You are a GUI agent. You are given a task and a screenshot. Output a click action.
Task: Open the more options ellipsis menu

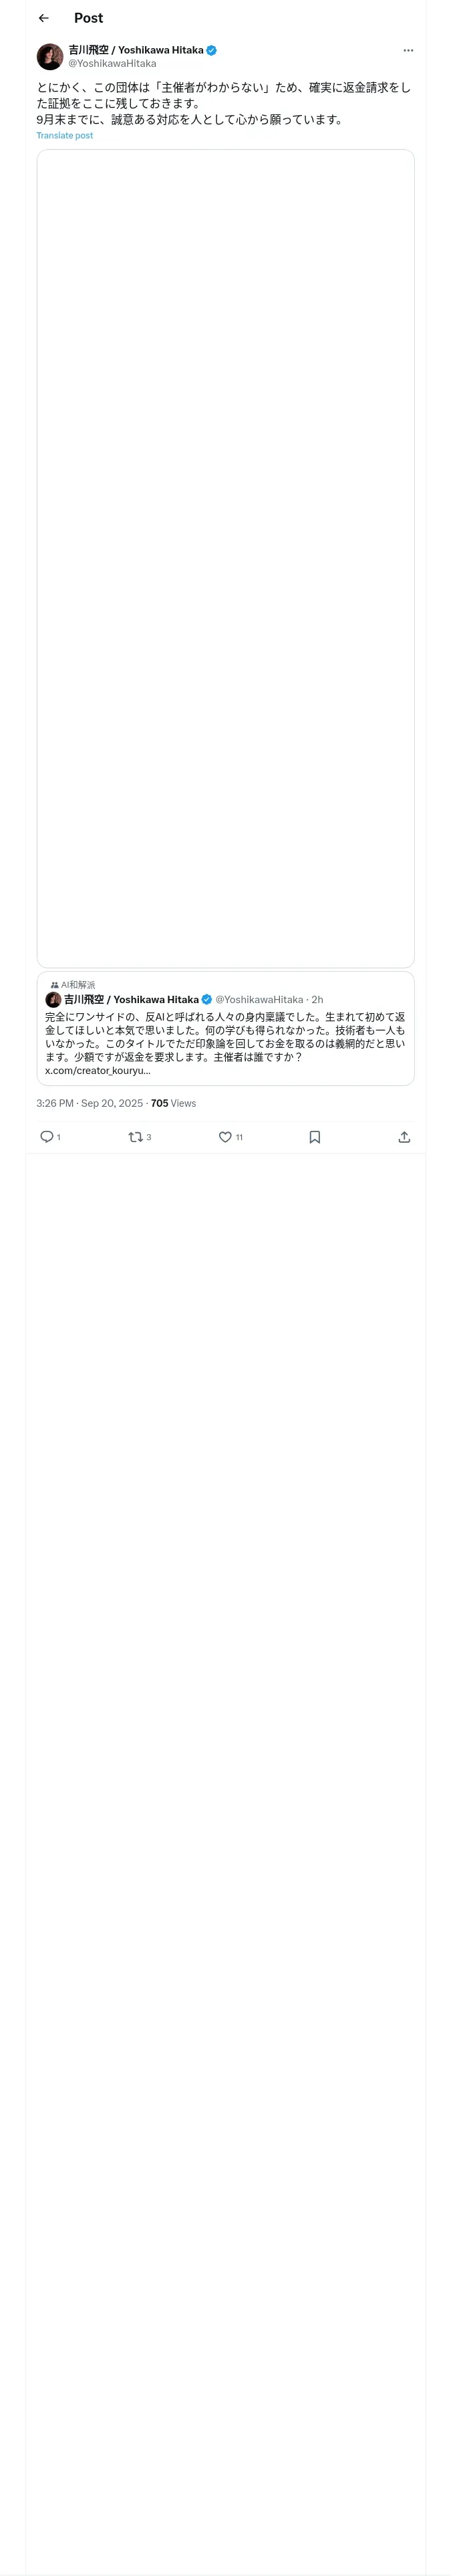(408, 50)
